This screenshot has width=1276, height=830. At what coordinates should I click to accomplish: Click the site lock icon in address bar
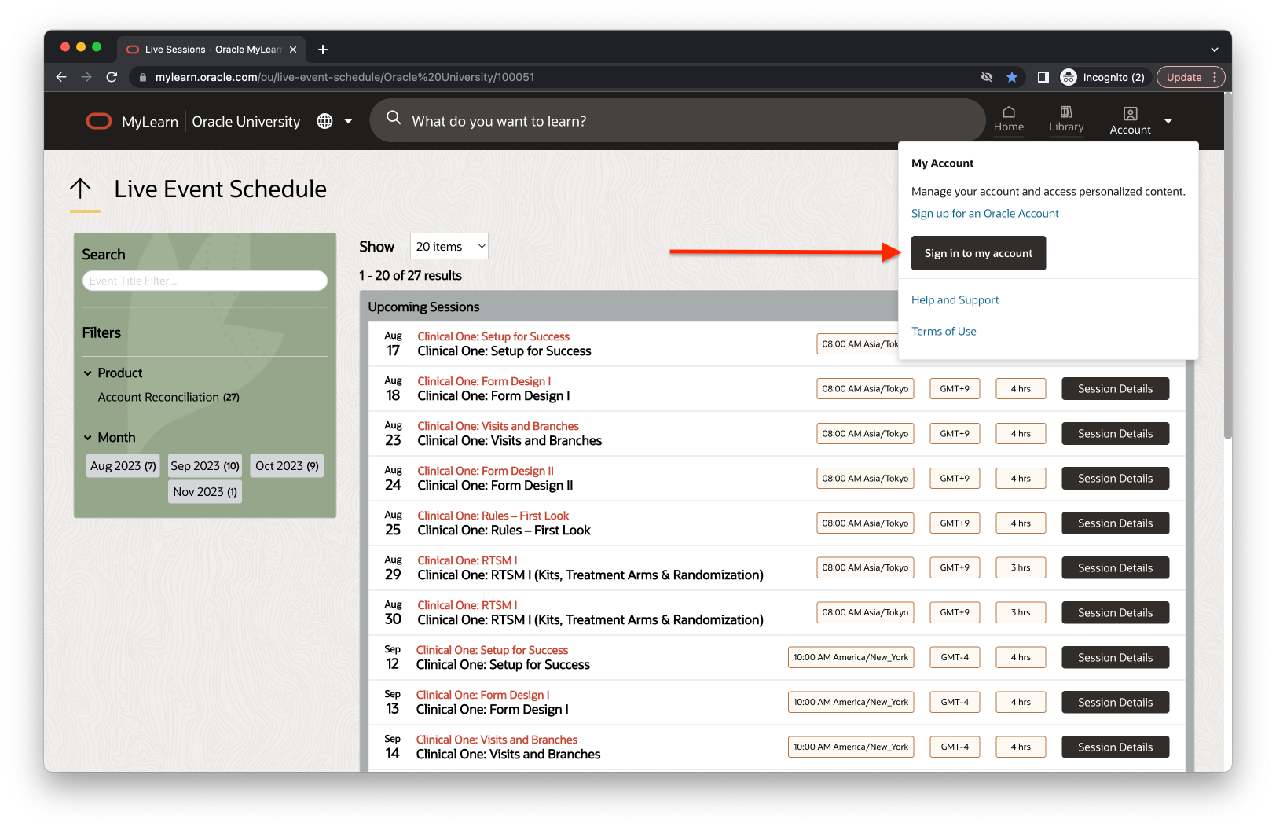click(x=142, y=77)
